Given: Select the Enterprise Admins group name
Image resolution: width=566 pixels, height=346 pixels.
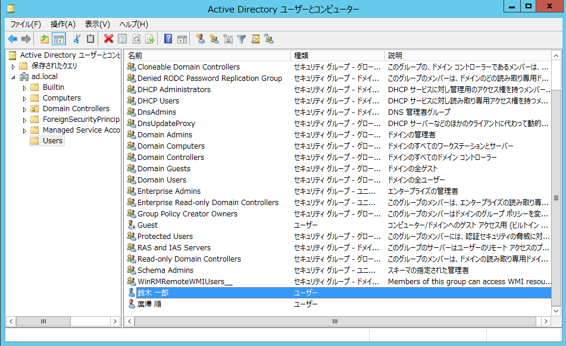Looking at the screenshot, I should (x=169, y=191).
